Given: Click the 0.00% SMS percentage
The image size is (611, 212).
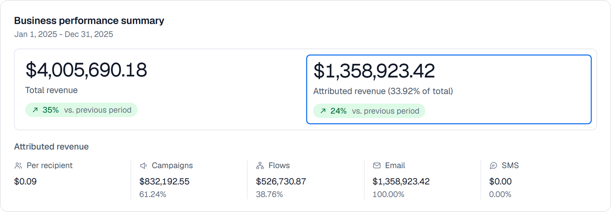Looking at the screenshot, I should tap(500, 194).
